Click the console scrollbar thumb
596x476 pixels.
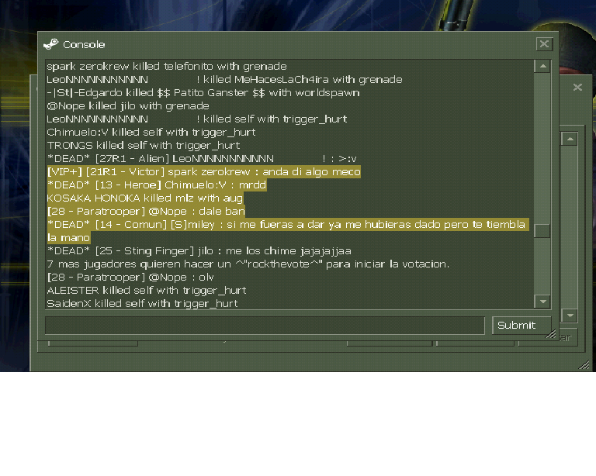click(x=542, y=231)
